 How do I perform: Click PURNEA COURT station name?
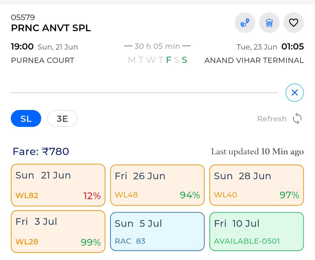click(43, 60)
